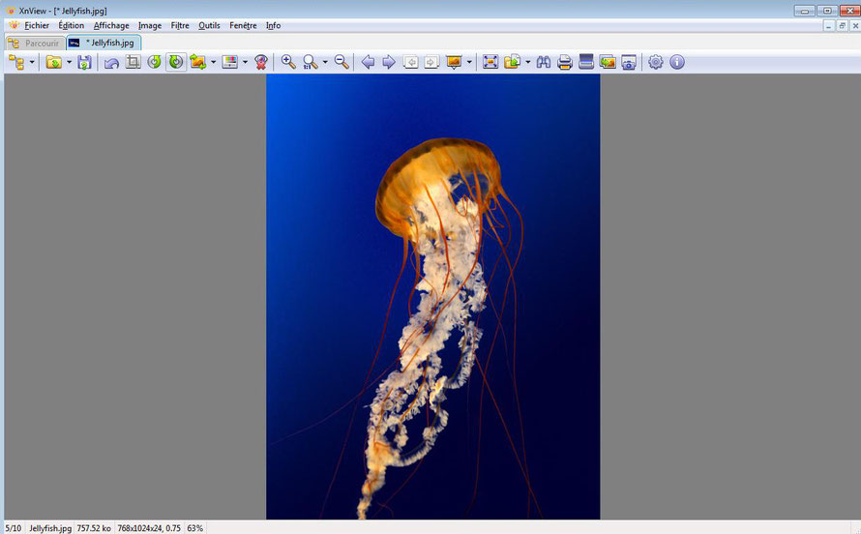Click the 5/10 status bar entry
Screen dimensions: 861x534
(x=14, y=528)
